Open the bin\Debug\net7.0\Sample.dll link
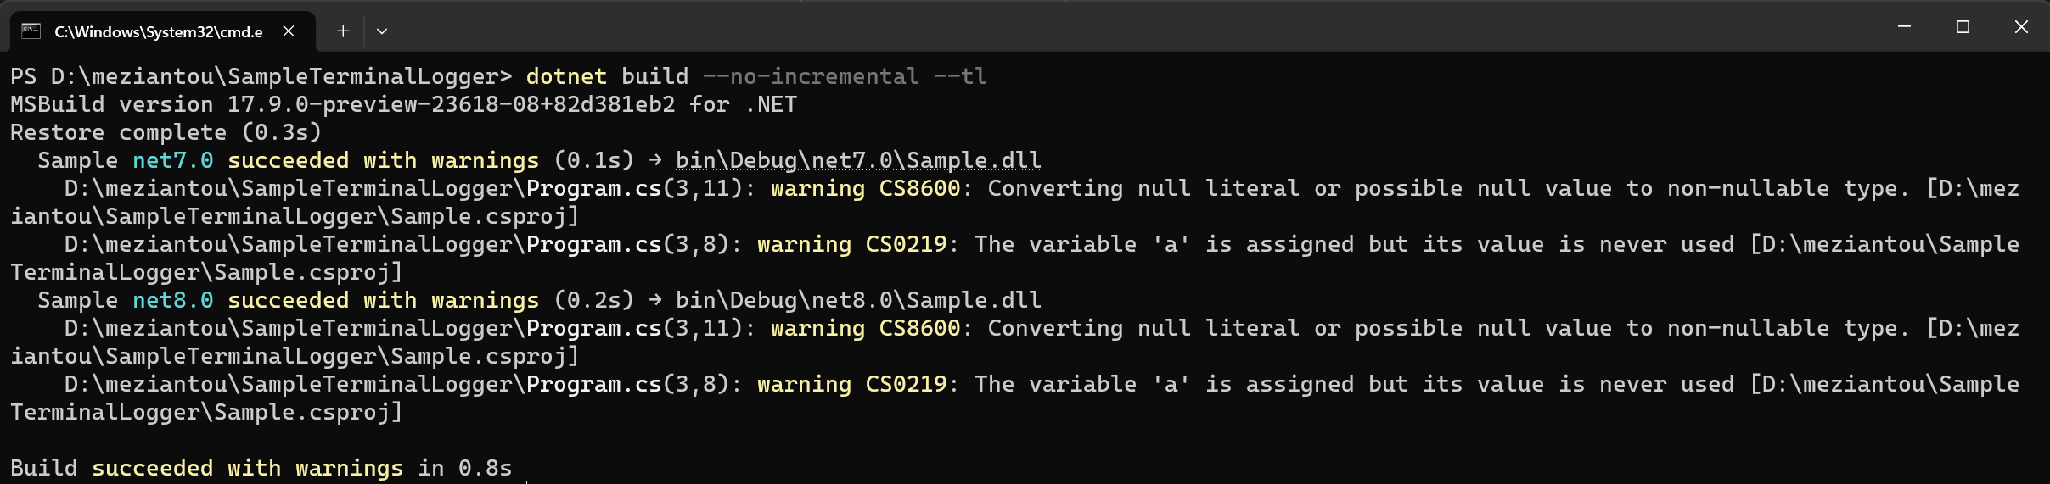This screenshot has height=484, width=2050. click(x=857, y=160)
